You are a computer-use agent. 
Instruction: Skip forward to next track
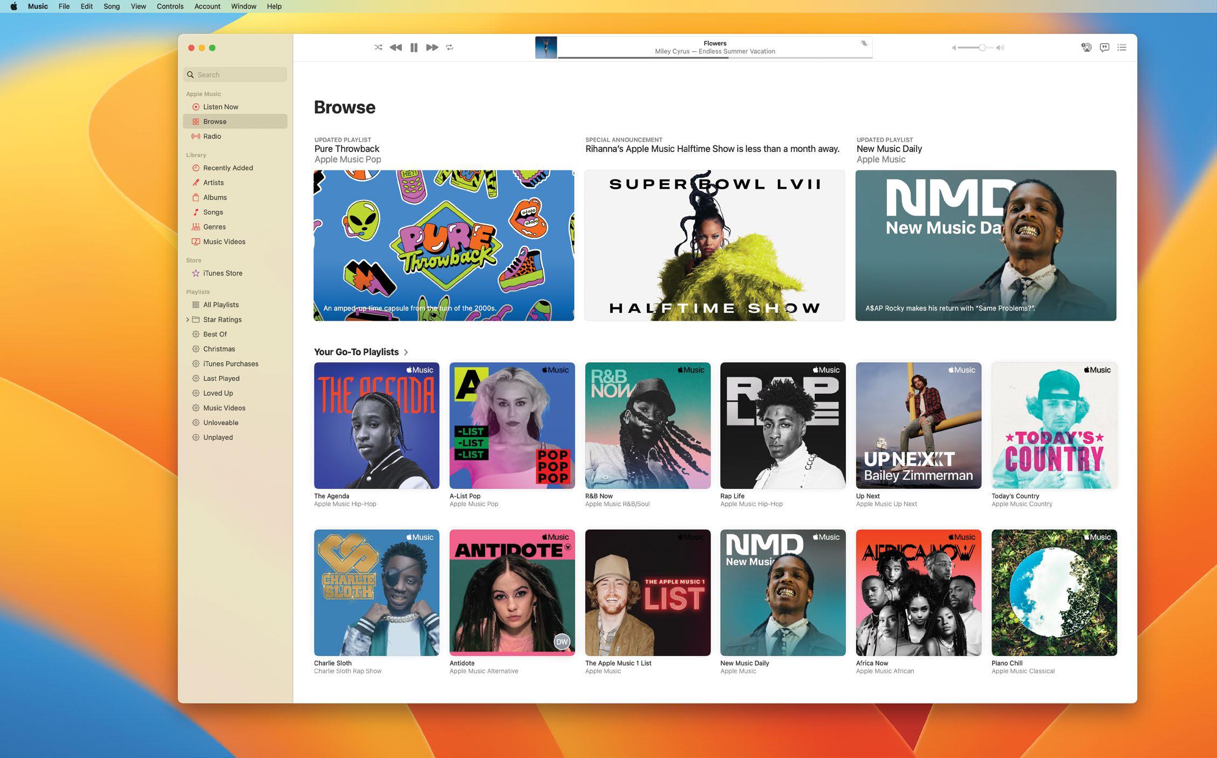[432, 47]
